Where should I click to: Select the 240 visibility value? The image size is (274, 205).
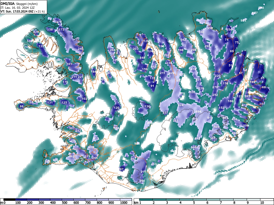point(81,49)
